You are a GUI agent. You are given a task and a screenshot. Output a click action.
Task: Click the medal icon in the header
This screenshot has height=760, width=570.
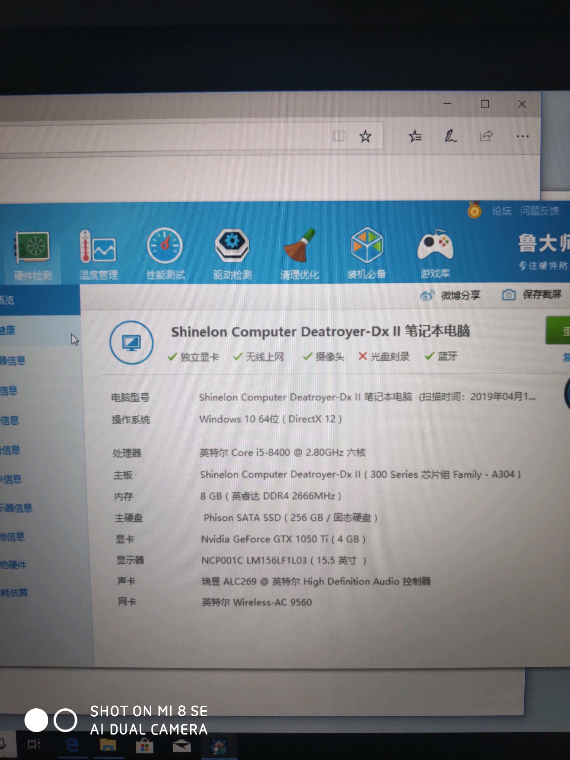(x=474, y=210)
